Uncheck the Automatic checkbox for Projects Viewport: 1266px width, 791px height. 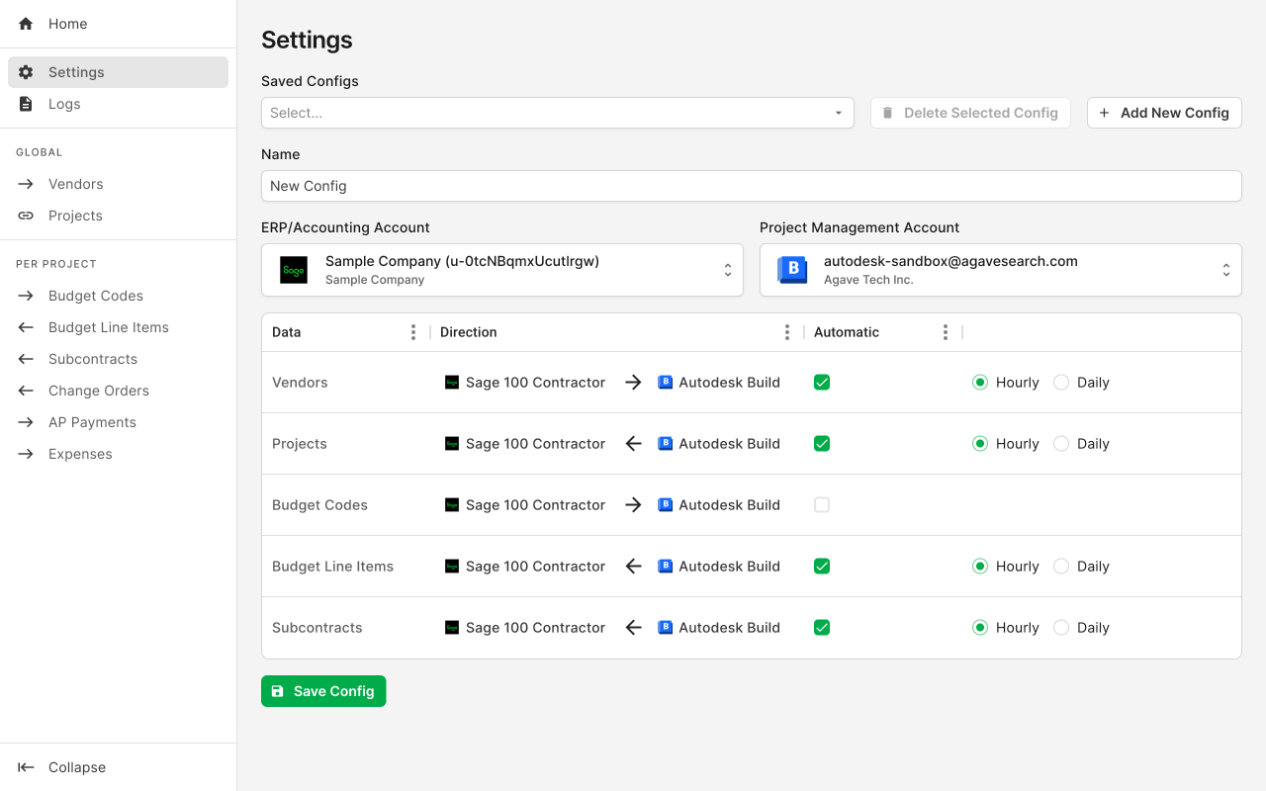tap(822, 444)
